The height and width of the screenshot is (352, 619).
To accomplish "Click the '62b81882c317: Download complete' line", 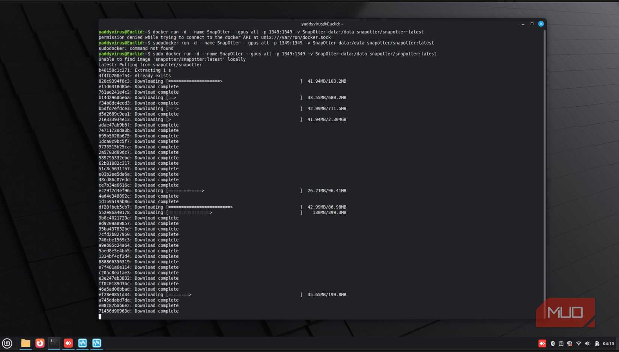I will coord(138,163).
